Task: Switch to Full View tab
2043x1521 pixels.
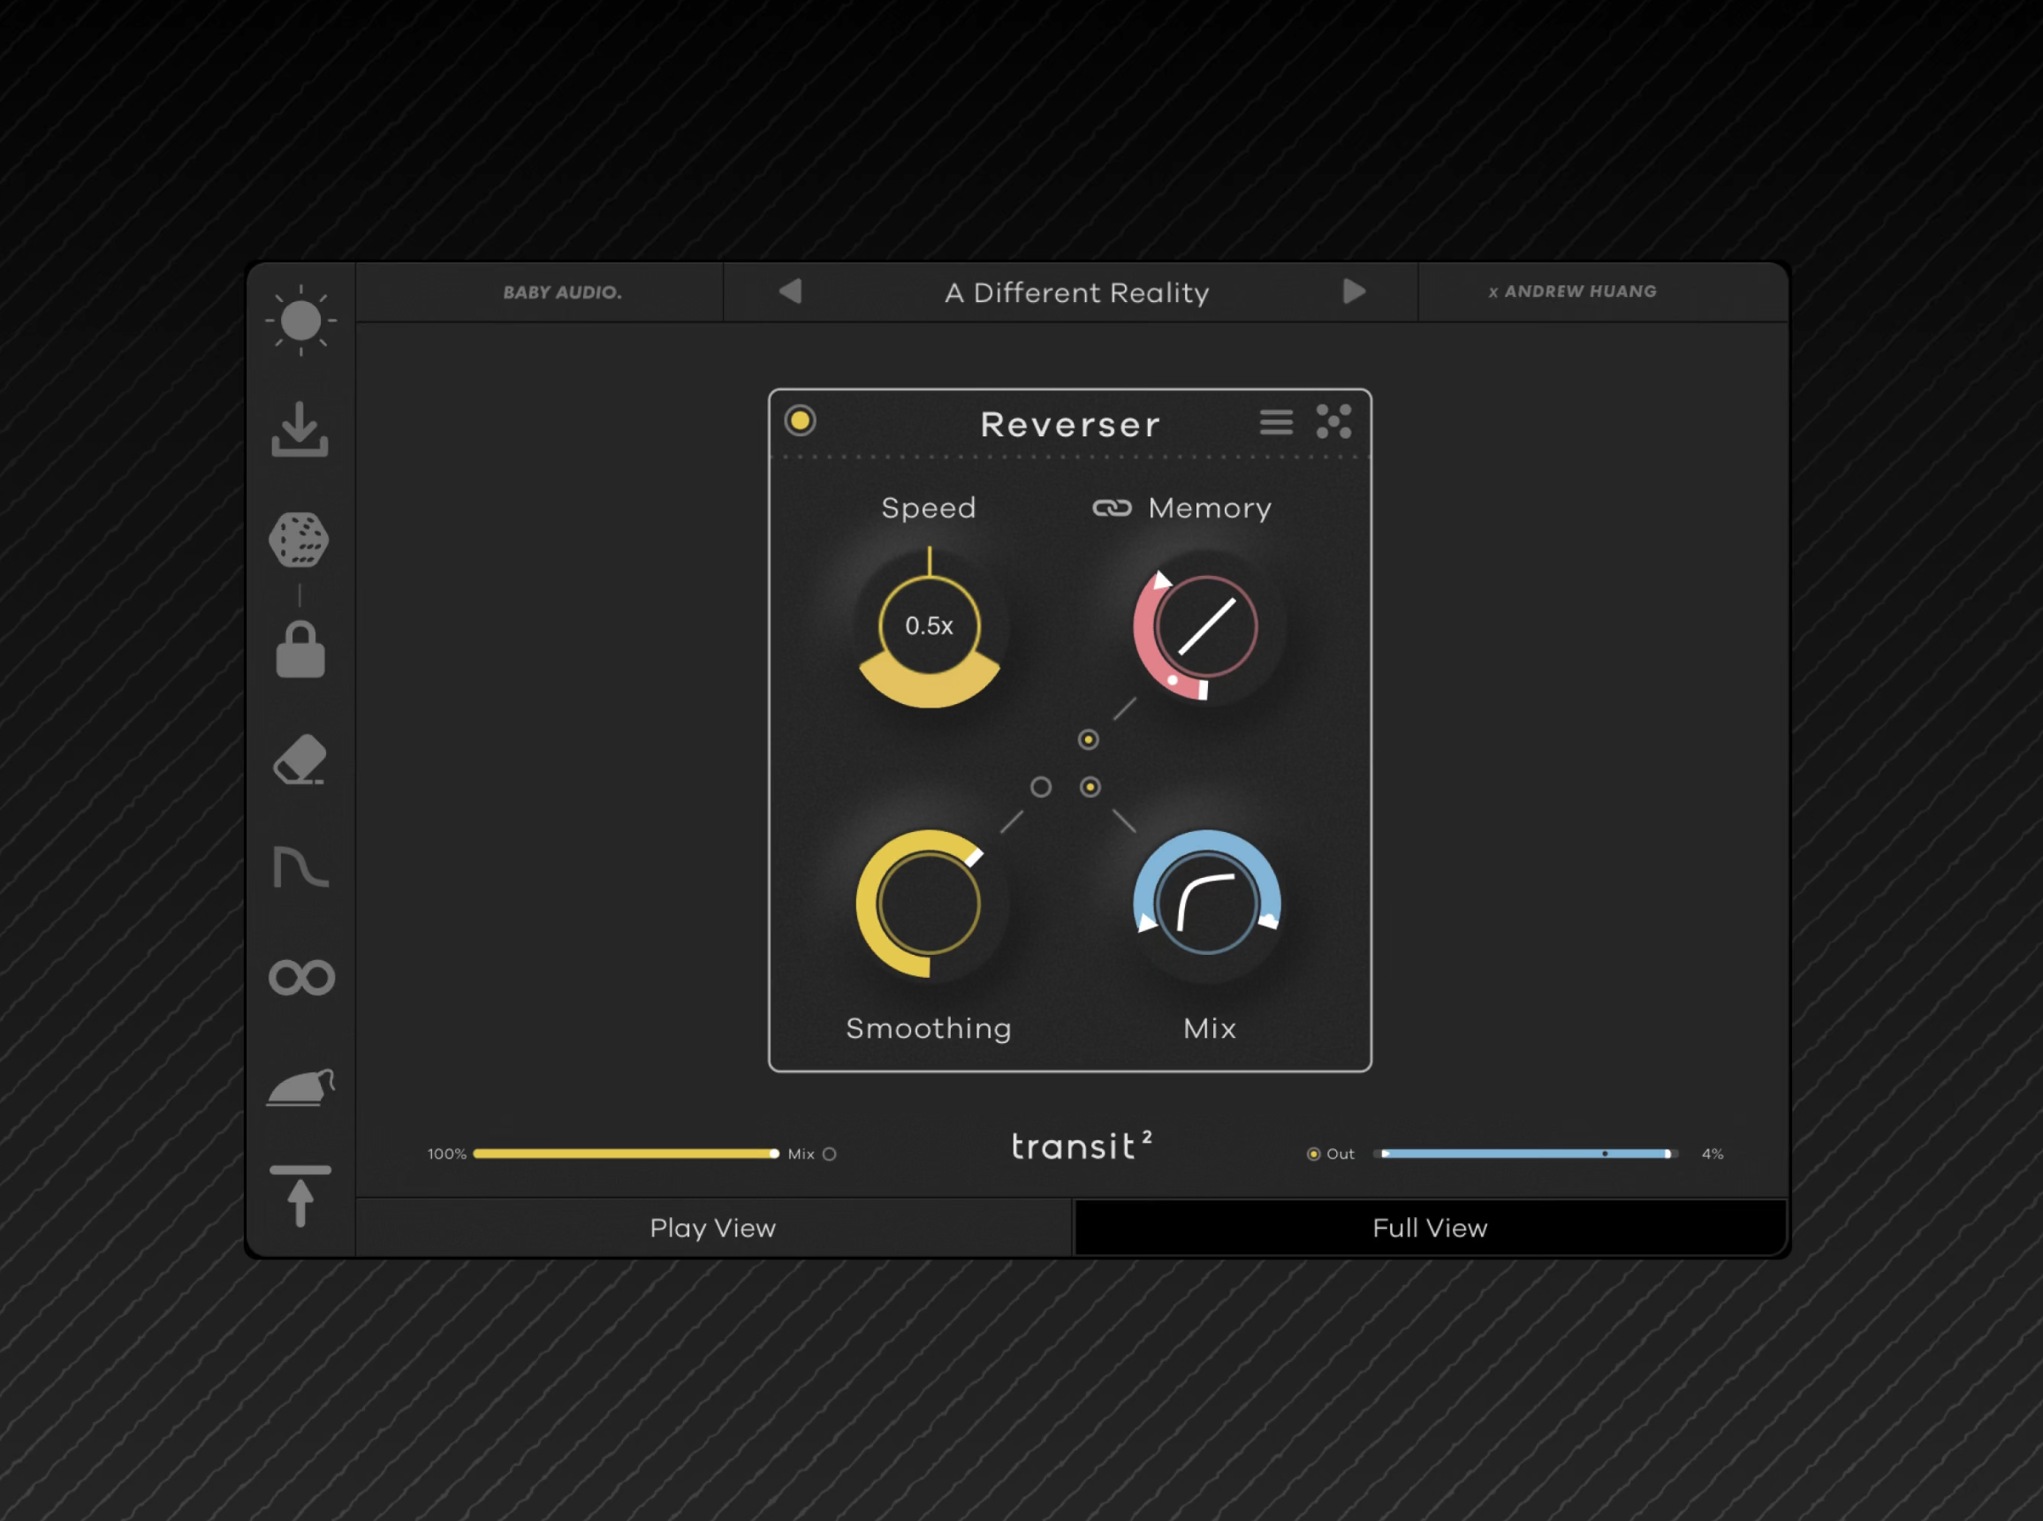Action: [1430, 1229]
